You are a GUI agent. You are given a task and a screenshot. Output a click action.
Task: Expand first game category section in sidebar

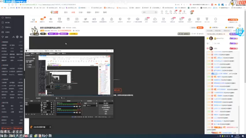[21, 42]
